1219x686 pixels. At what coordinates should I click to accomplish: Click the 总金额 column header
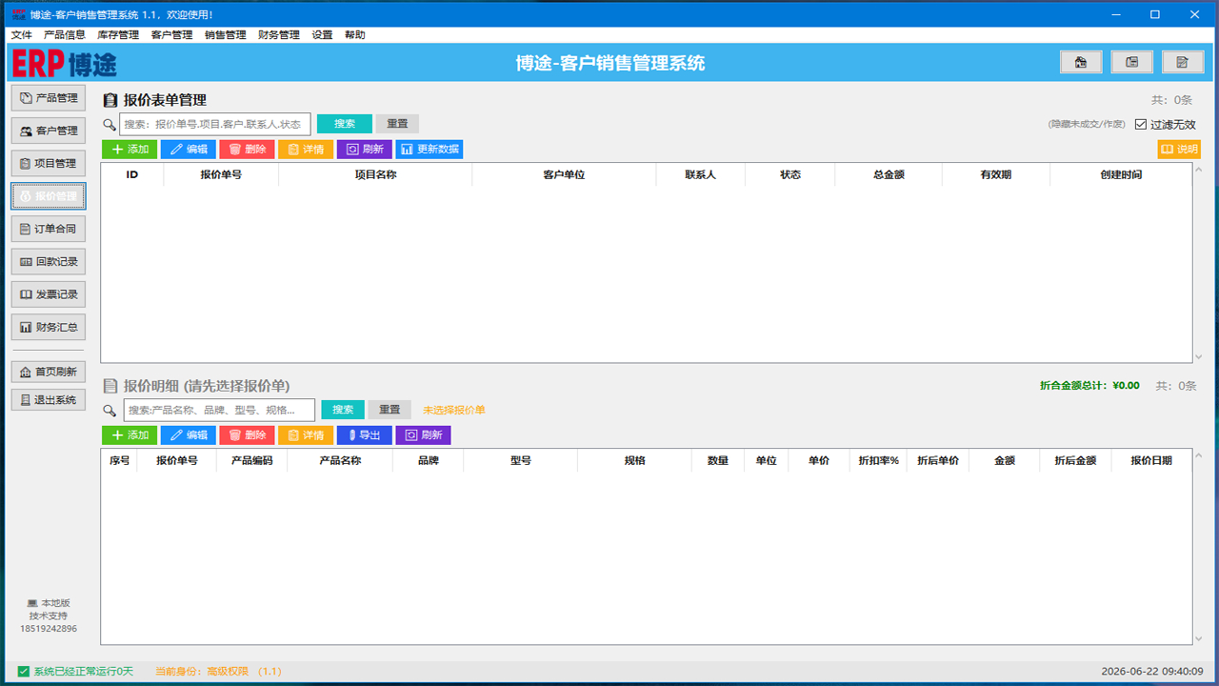tap(889, 174)
